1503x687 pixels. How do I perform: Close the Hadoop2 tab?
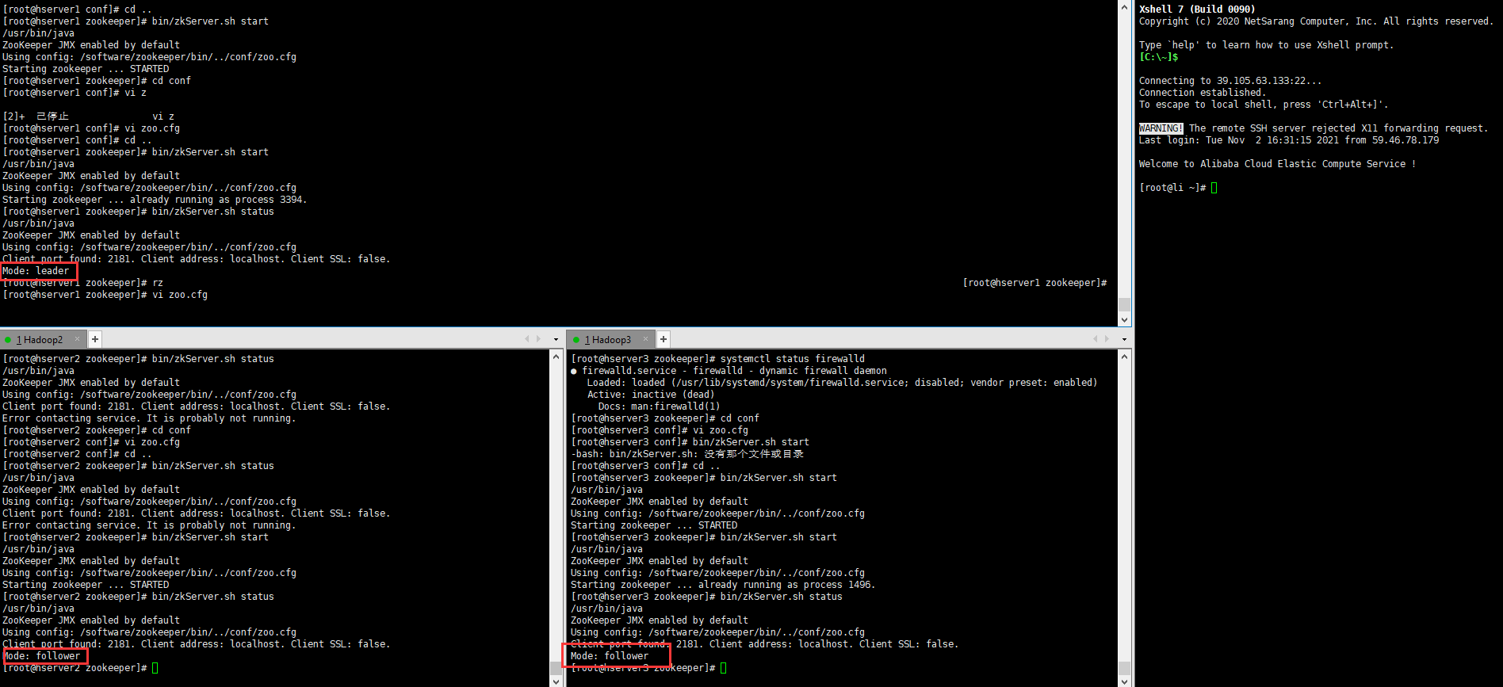[78, 339]
